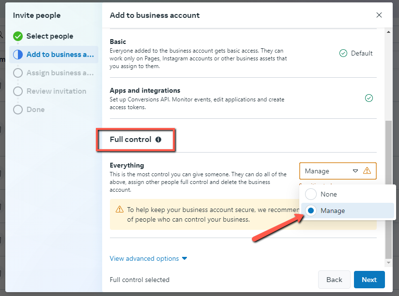This screenshot has height=296, width=399.
Task: Open the Done step
Action: click(x=54, y=110)
